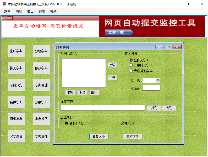Select the 修改字典 tool tile
The image size is (208, 157).
42,68
